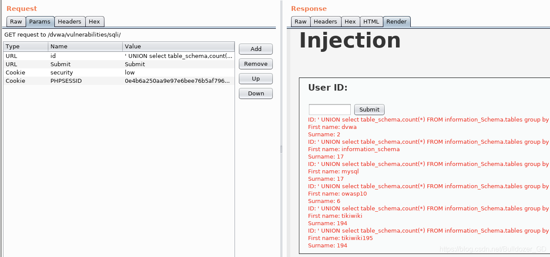The width and height of the screenshot is (550, 257).
Task: Click the Add parameter button
Action: [256, 49]
